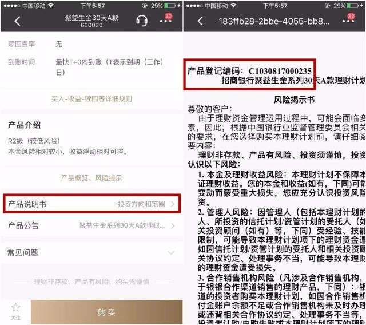Open the customer service headset icon
Viewport: 366px width, 325px height.
pyautogui.click(x=142, y=21)
